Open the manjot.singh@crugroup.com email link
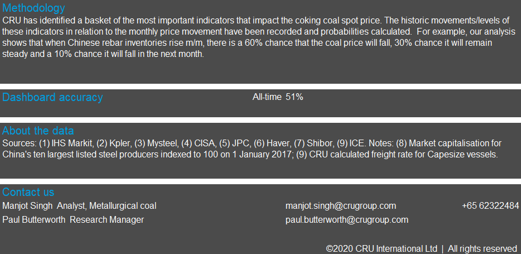The image size is (521, 254). pyautogui.click(x=341, y=206)
